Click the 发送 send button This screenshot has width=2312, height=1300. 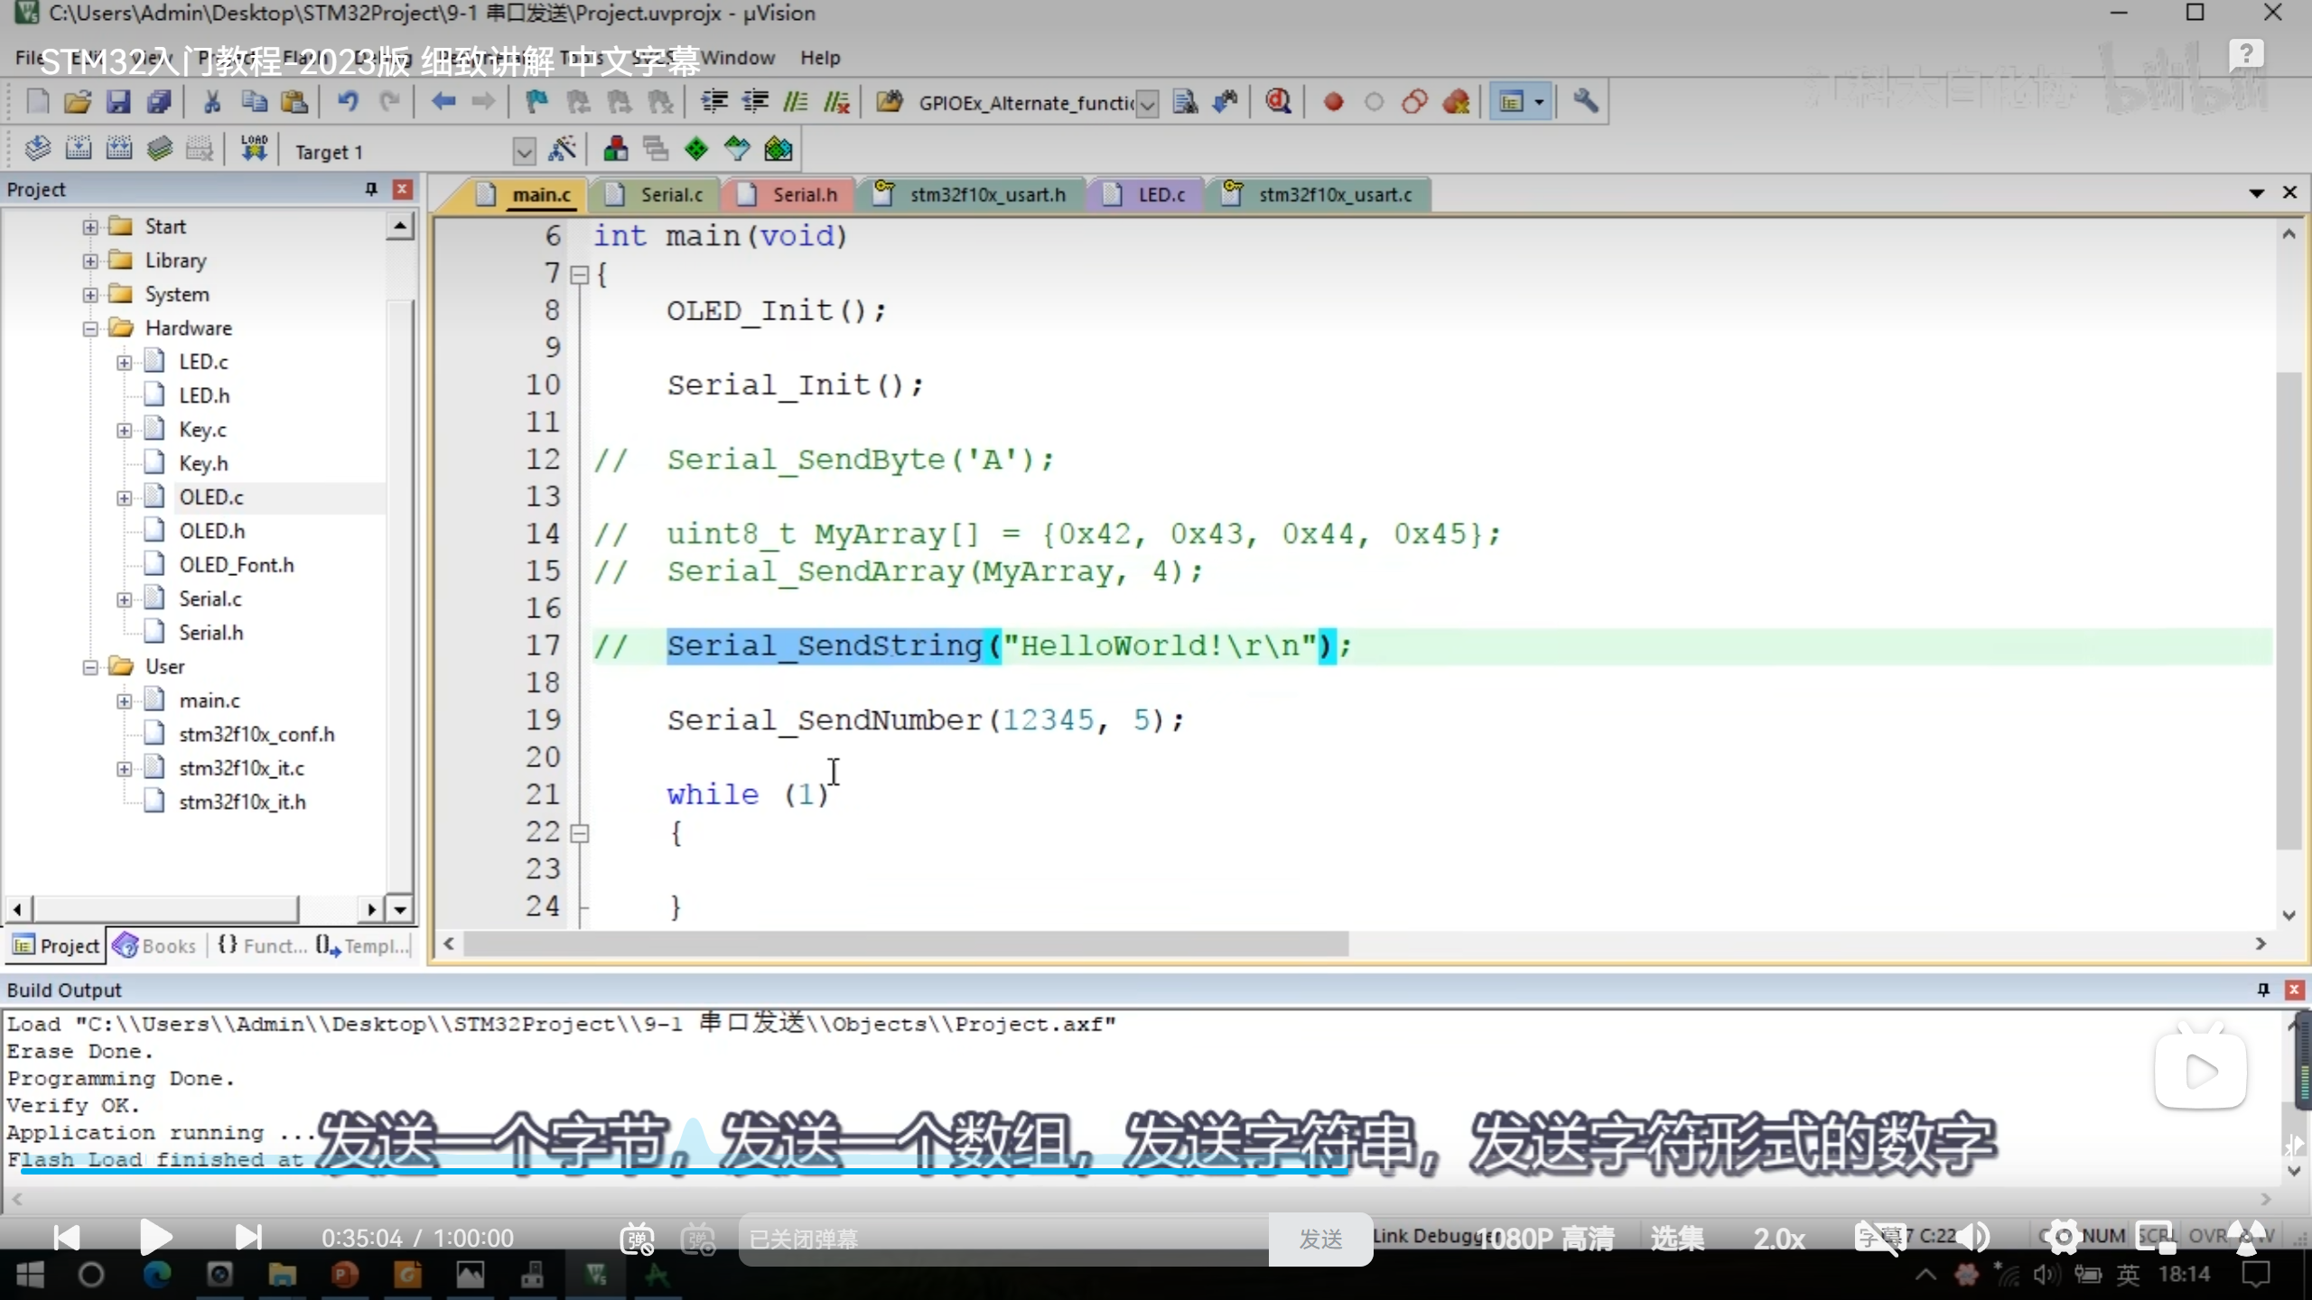[1320, 1239]
